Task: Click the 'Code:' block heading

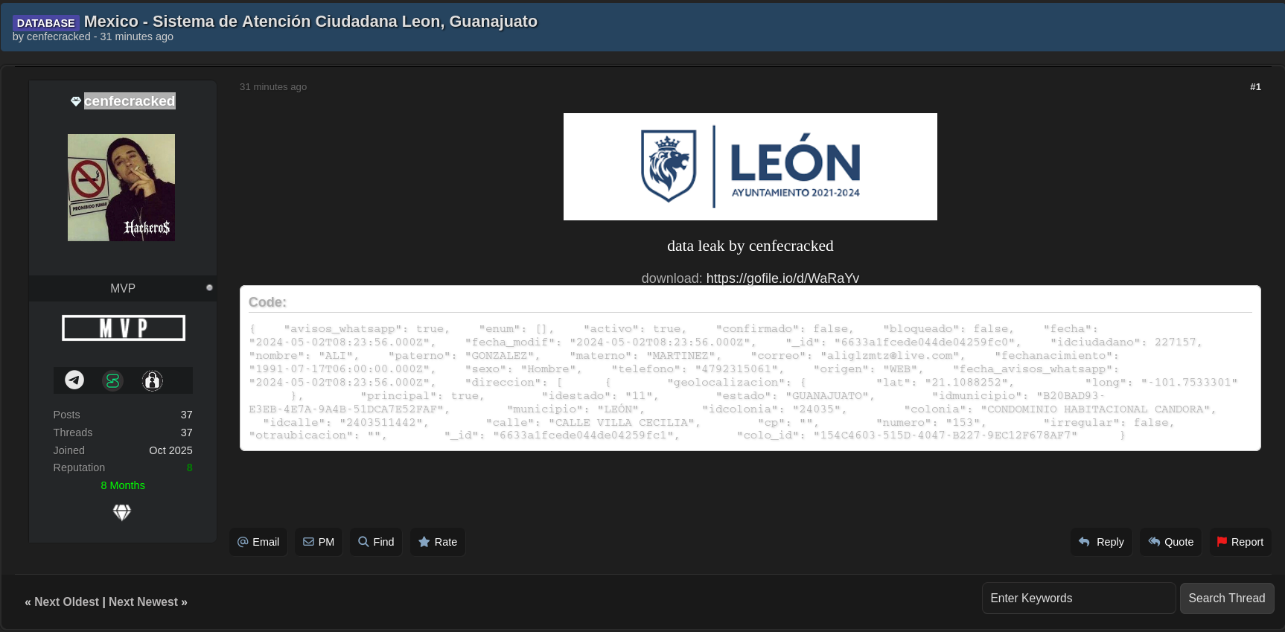Action: (x=267, y=302)
